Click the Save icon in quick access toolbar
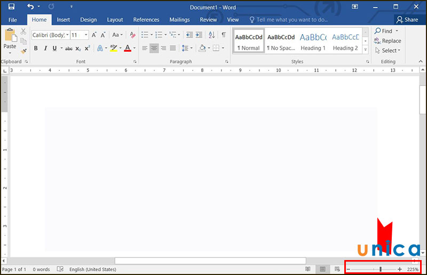This screenshot has height=275, width=427. pyautogui.click(x=11, y=6)
